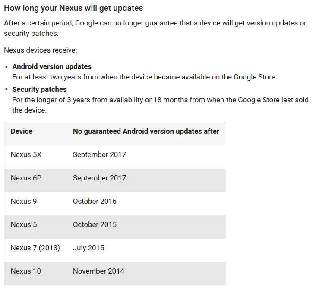Image resolution: width=316 pixels, height=290 pixels.
Task: Click the September 2017 date in Nexus 5X row
Action: pyautogui.click(x=99, y=154)
